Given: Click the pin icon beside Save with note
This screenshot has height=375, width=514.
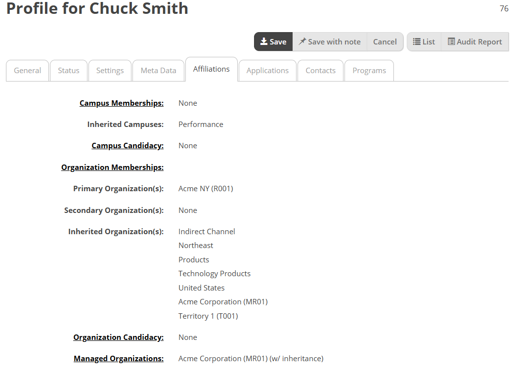Looking at the screenshot, I should click(302, 42).
